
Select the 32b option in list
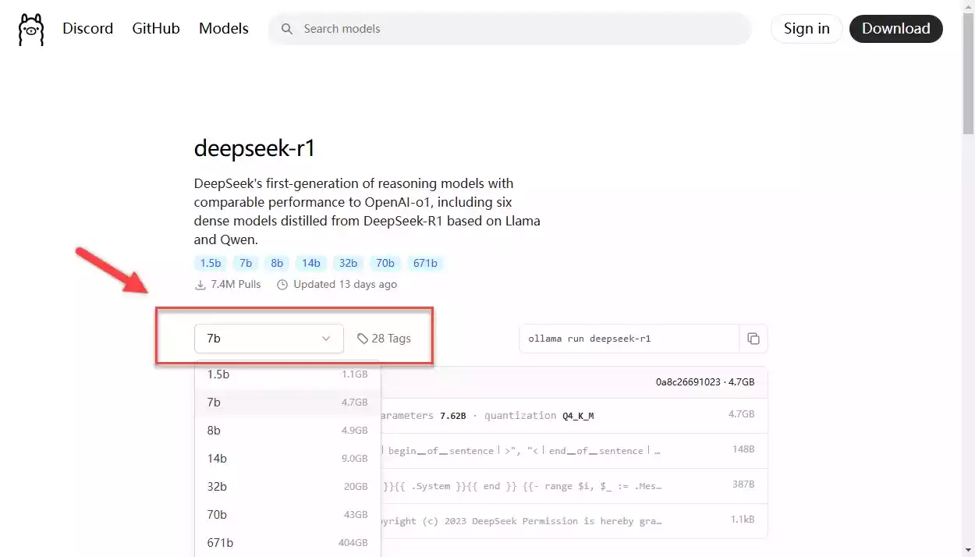(287, 487)
